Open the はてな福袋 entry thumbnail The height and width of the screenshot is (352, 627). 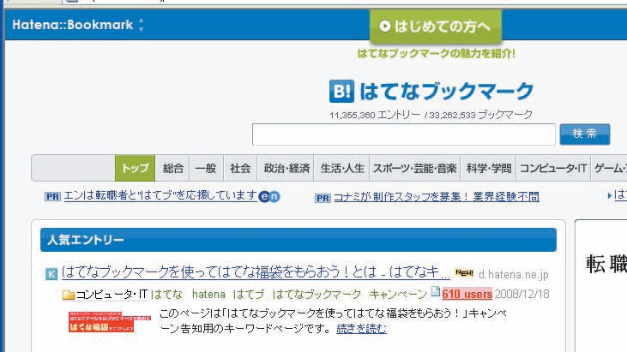coord(109,322)
